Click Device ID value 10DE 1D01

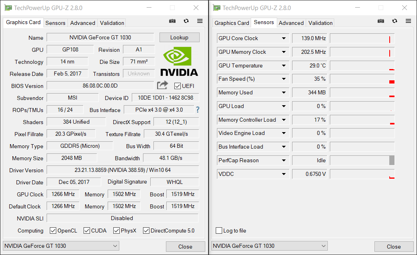click(x=166, y=98)
